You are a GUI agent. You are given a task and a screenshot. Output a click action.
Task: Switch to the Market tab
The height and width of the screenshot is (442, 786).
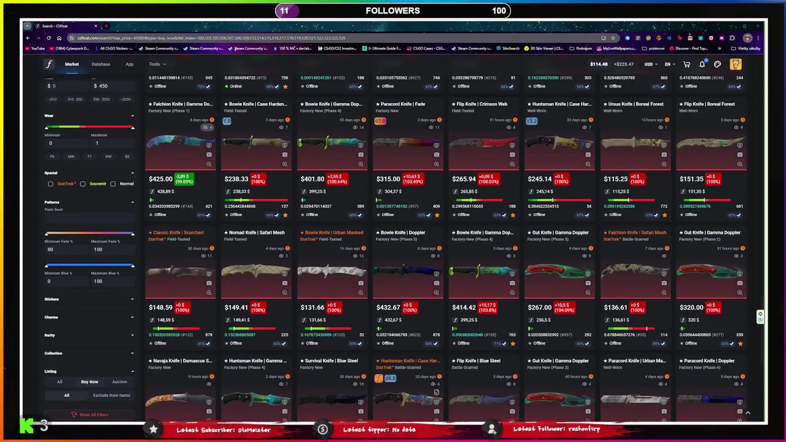72,64
